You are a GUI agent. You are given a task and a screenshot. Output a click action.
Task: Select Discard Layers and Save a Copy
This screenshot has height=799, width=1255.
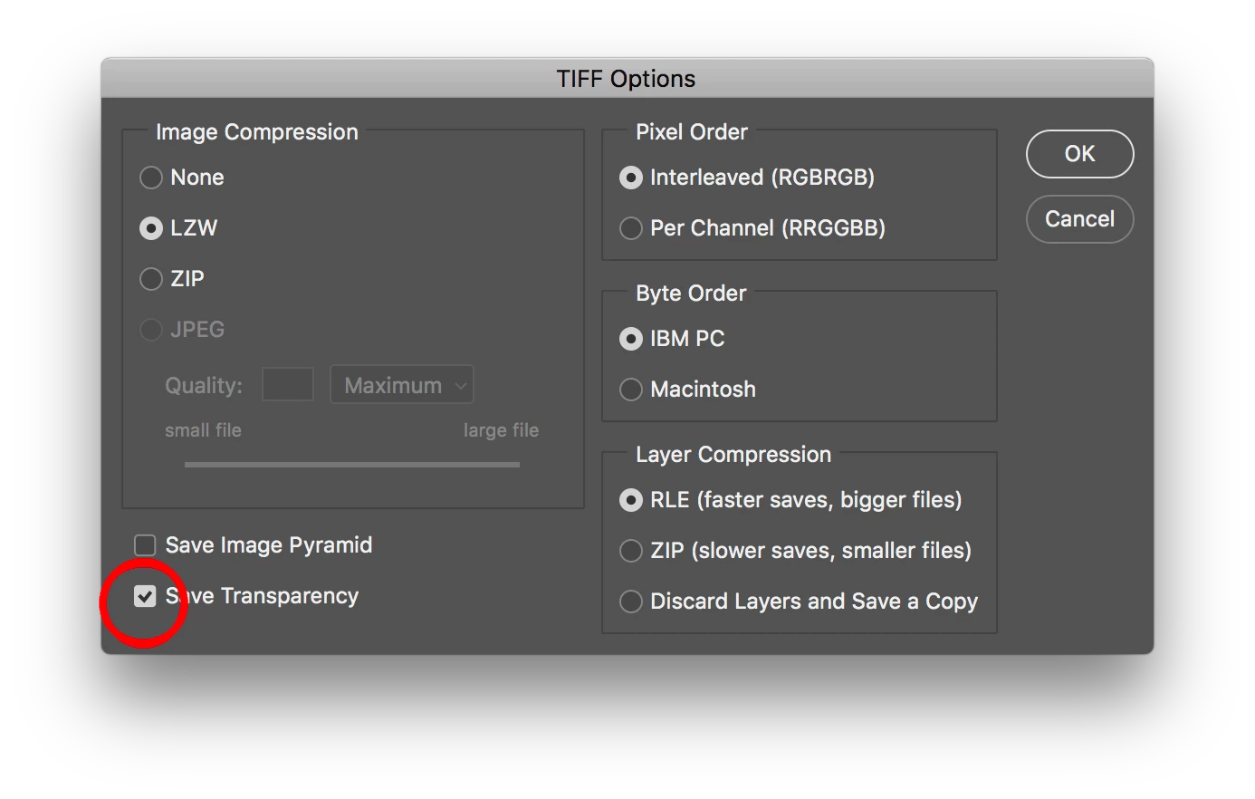point(631,602)
